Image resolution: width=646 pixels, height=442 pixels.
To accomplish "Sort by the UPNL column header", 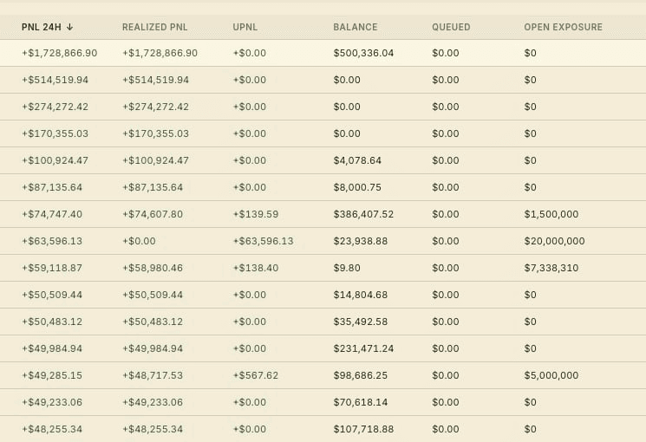I will click(245, 27).
